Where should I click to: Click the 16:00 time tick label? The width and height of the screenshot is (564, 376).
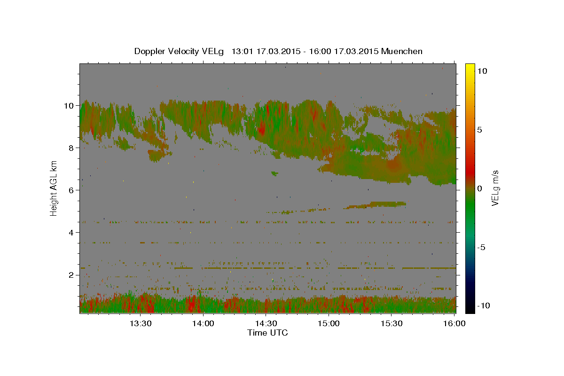tap(454, 323)
